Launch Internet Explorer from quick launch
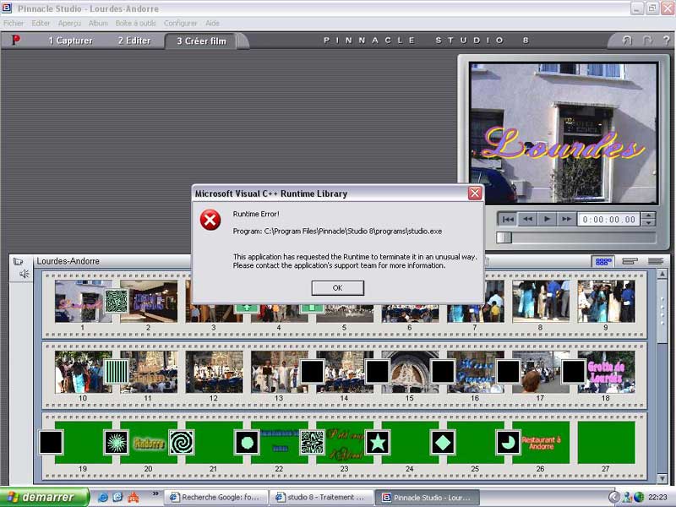This screenshot has height=507, width=676. (102, 497)
